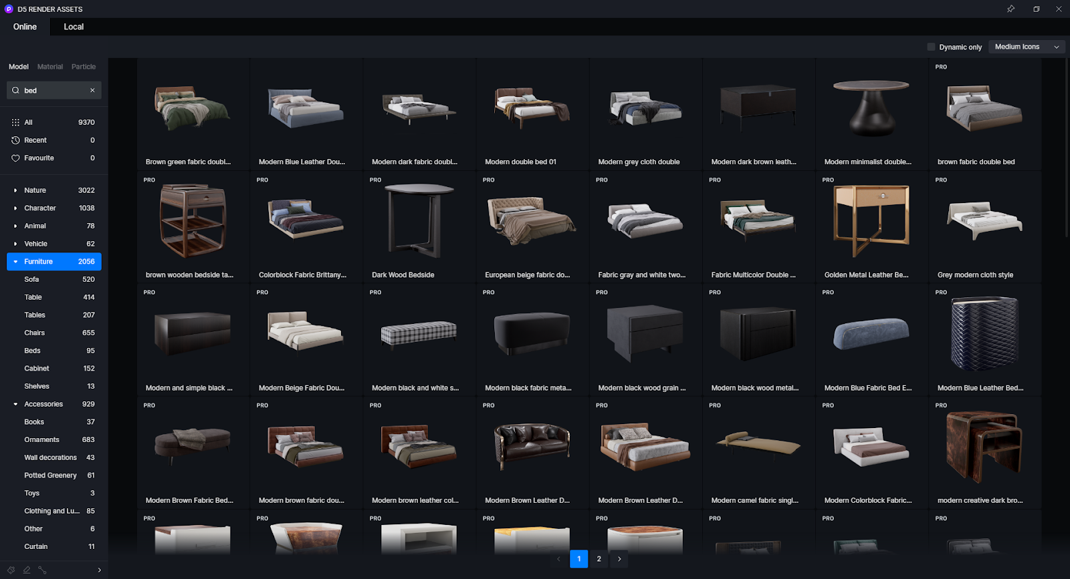The image size is (1070, 579).
Task: Open the Model tab
Action: point(19,67)
